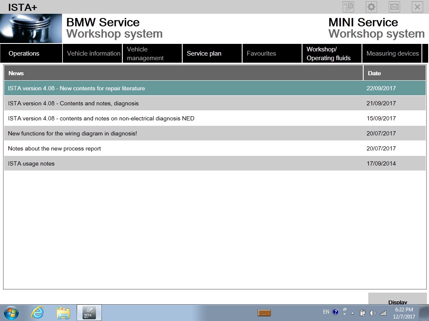429x321 pixels.
Task: Click the date 21/09/2017
Action: coord(381,103)
